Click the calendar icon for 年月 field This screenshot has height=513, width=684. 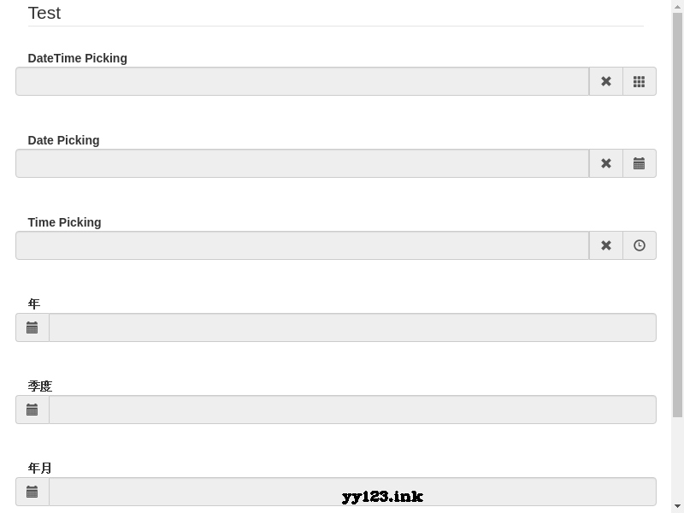[x=32, y=492]
